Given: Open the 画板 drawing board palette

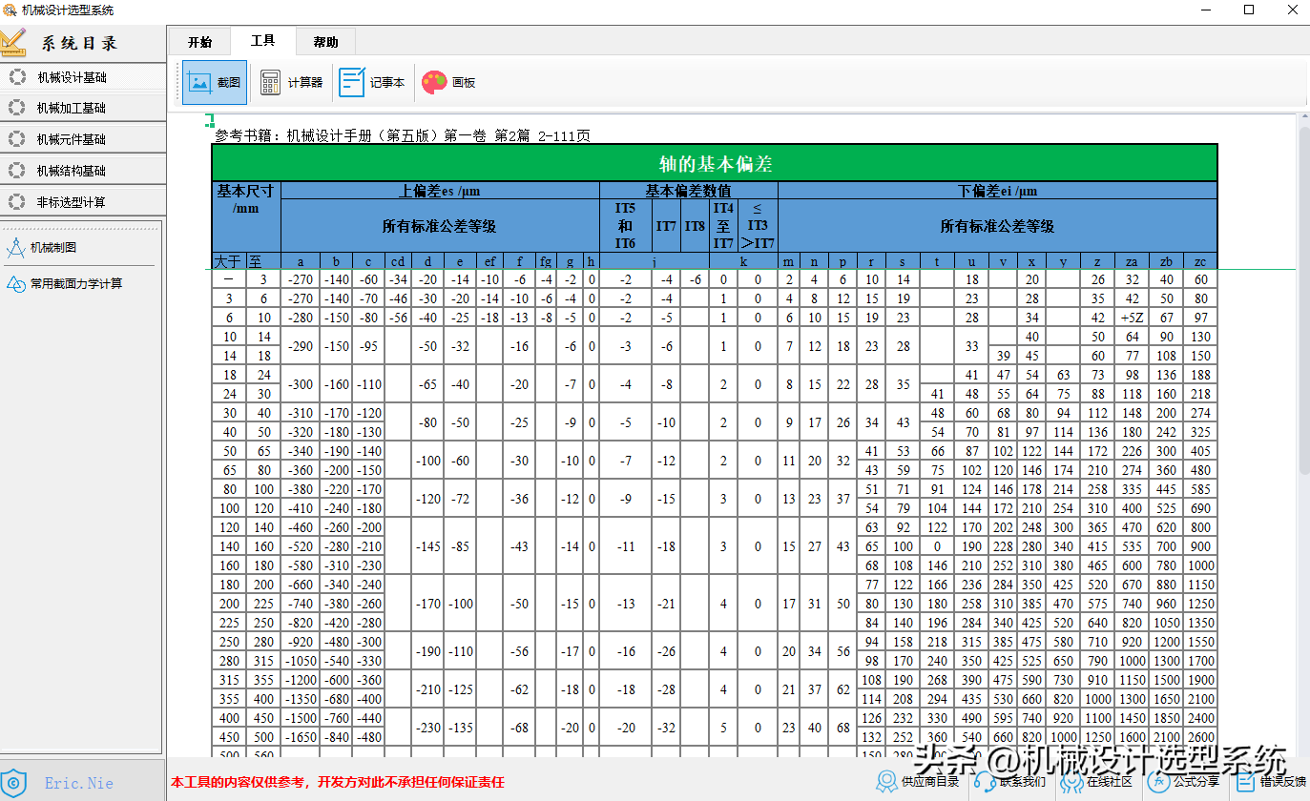Looking at the screenshot, I should click(x=434, y=83).
